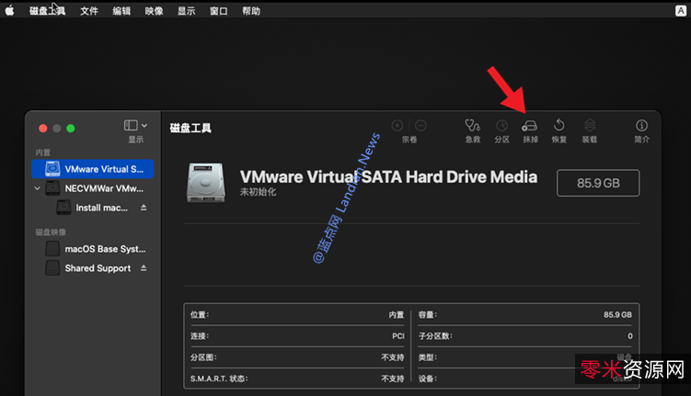Select NECVMWar VMw... drive in sidebar
691x396 pixels.
point(93,188)
